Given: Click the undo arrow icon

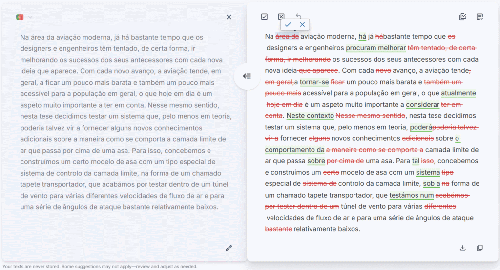Looking at the screenshot, I should pos(298,17).
